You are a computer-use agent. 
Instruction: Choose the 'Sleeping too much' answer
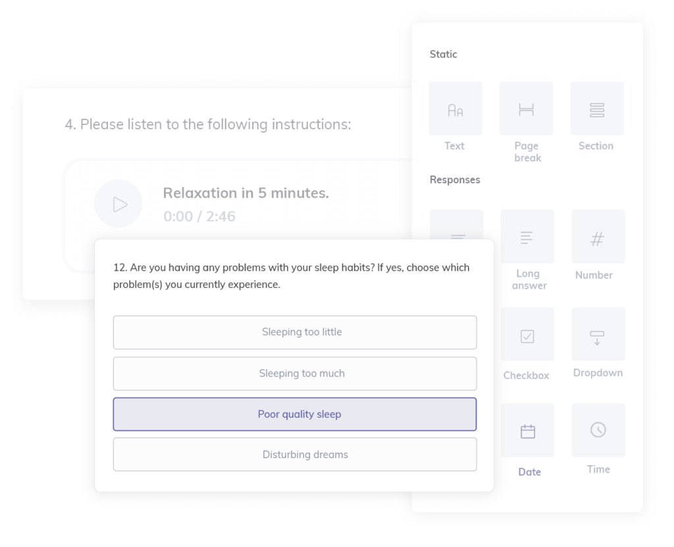[x=295, y=374]
